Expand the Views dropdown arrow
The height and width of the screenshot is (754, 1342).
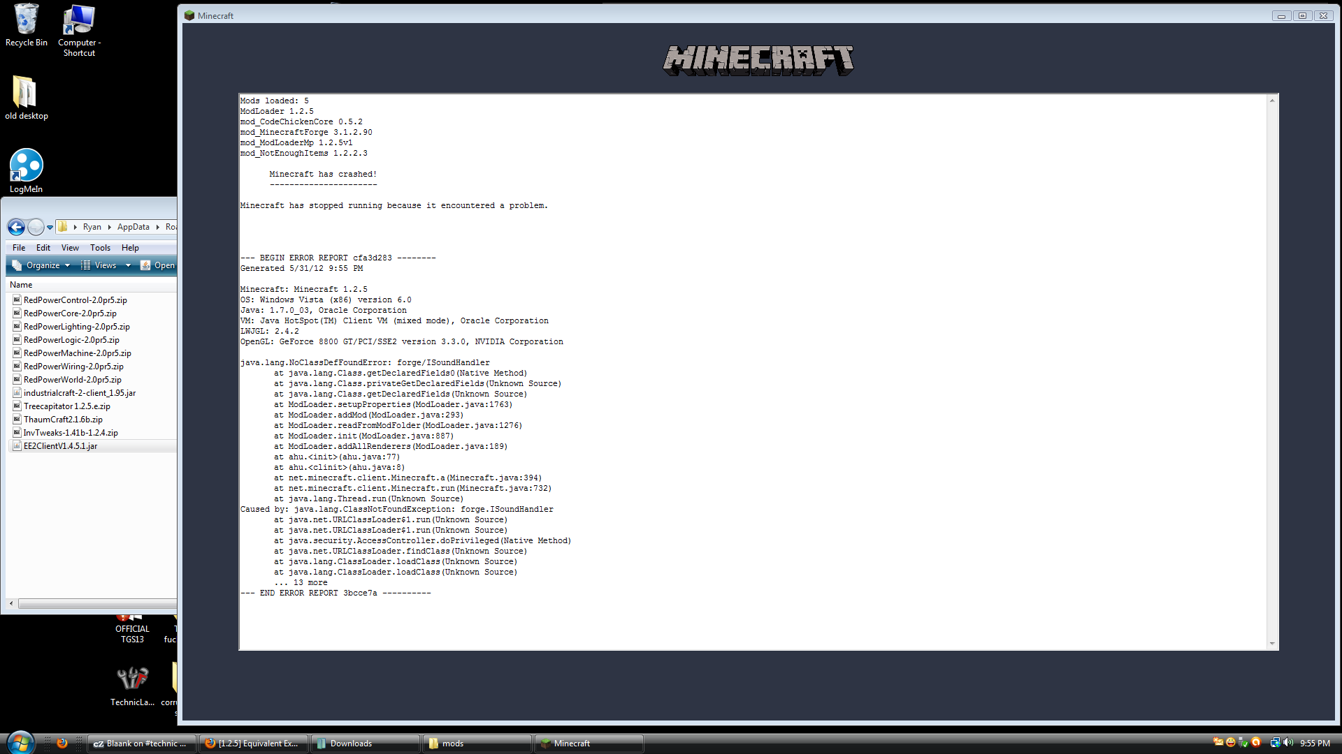(128, 265)
